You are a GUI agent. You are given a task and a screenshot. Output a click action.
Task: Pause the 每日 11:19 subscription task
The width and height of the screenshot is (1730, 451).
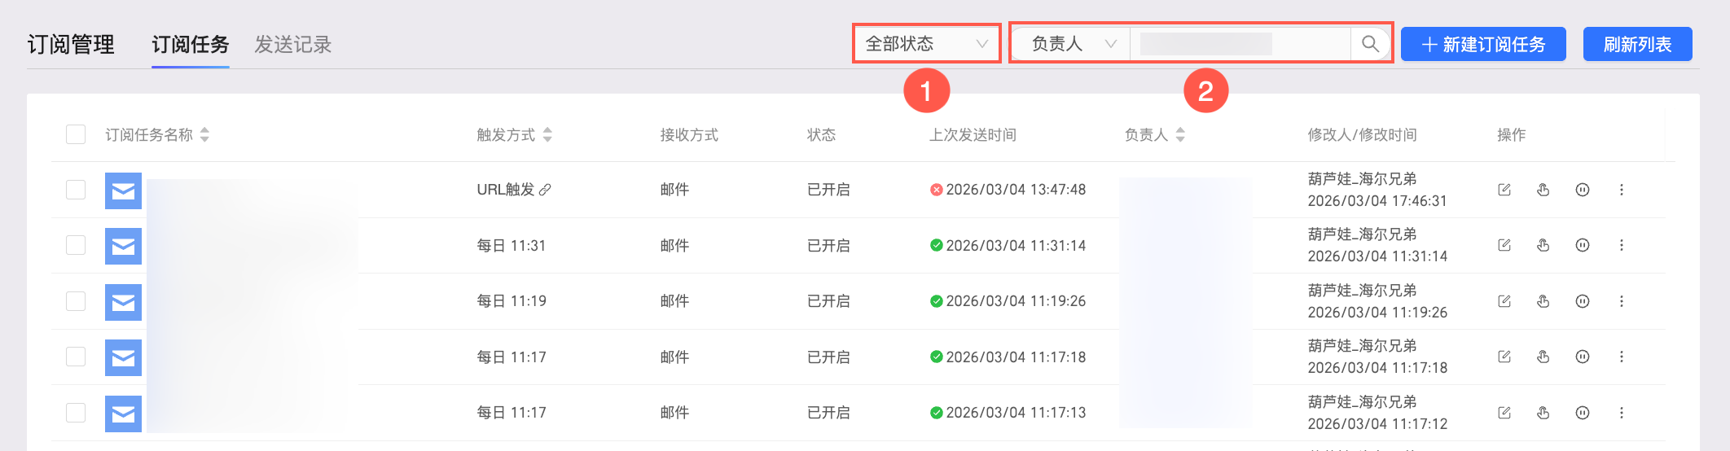click(x=1582, y=301)
